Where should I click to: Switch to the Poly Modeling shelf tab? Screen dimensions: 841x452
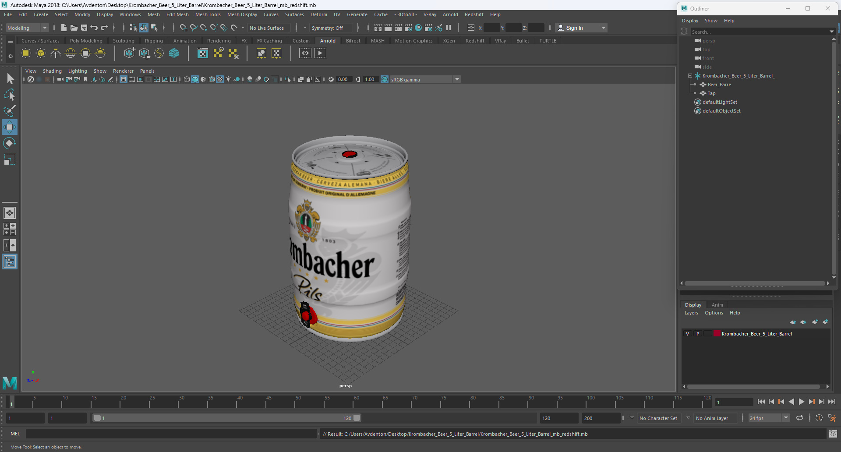point(86,41)
